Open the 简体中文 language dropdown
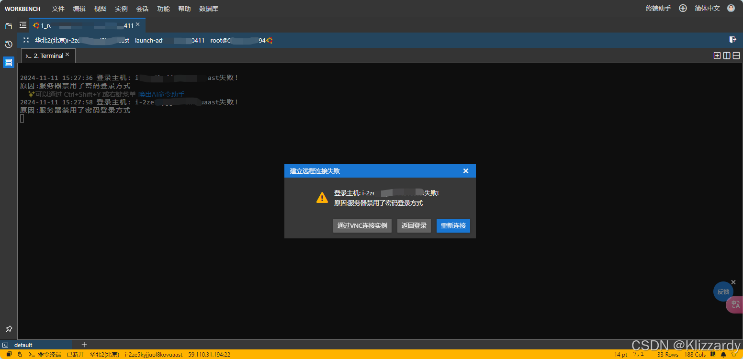The width and height of the screenshot is (743, 359). 707,9
